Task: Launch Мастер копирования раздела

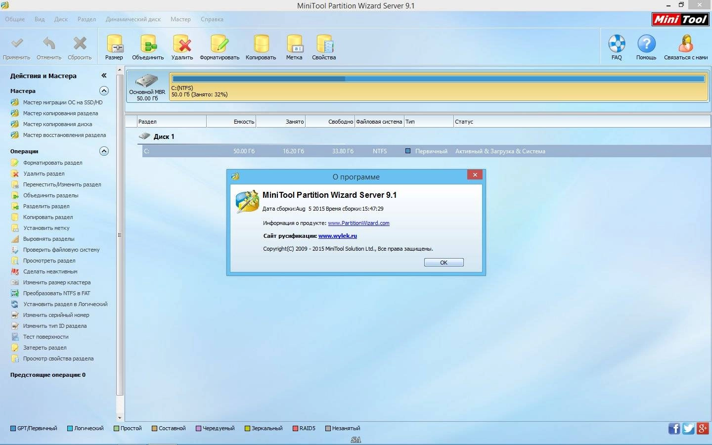Action: (x=60, y=113)
